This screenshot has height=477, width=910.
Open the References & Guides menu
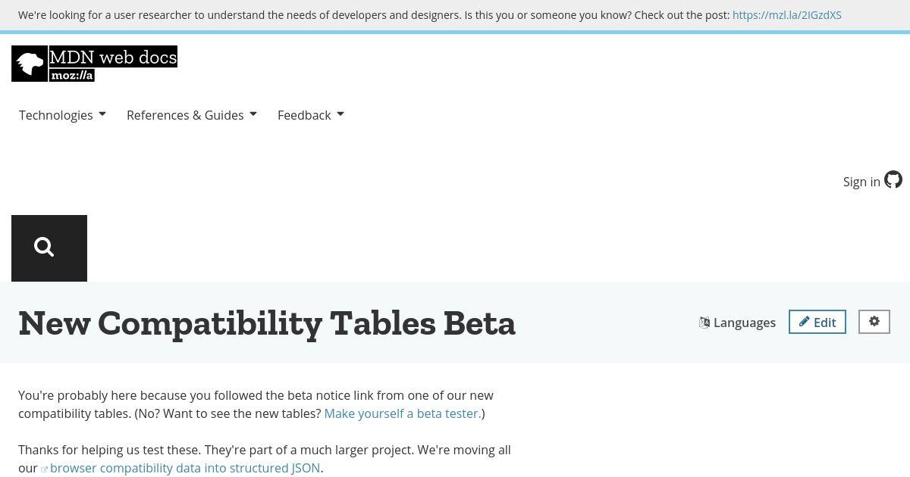tap(185, 115)
